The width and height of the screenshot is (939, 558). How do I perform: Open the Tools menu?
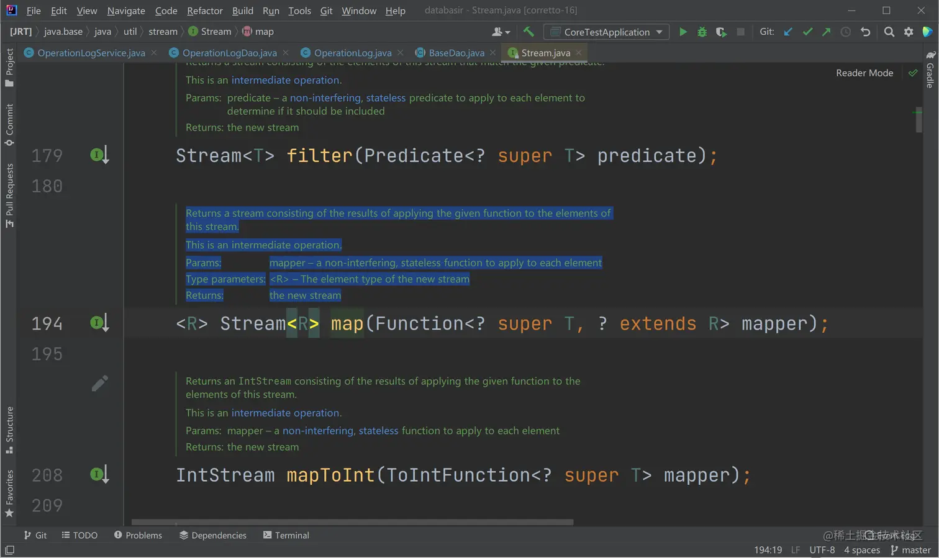point(299,11)
